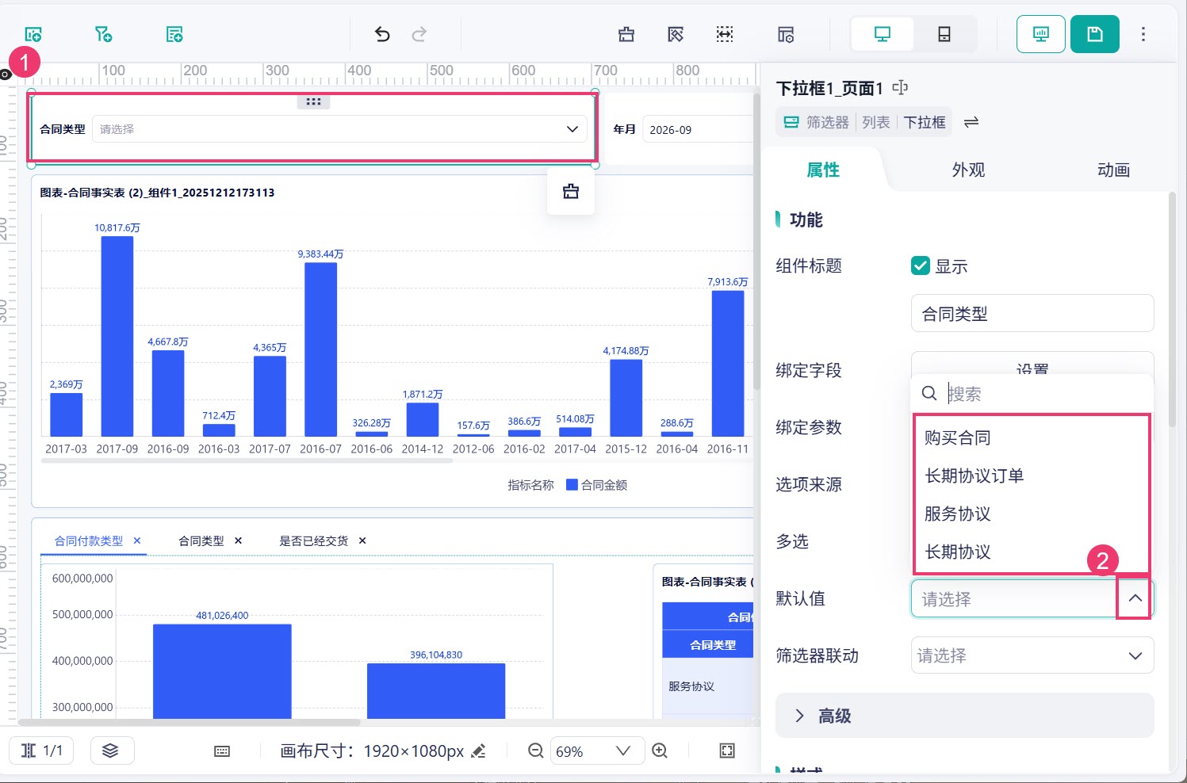Switch to the 动画 tab

[1113, 170]
